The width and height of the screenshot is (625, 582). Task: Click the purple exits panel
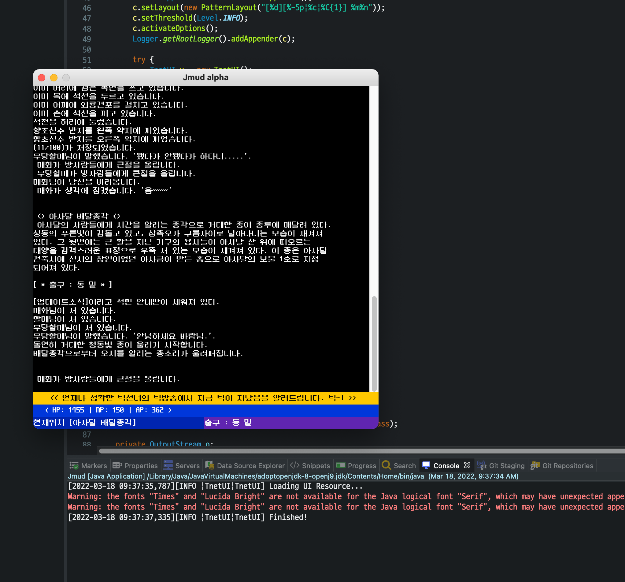point(291,423)
